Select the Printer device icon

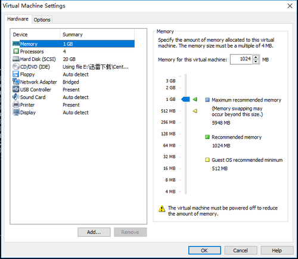[16, 104]
